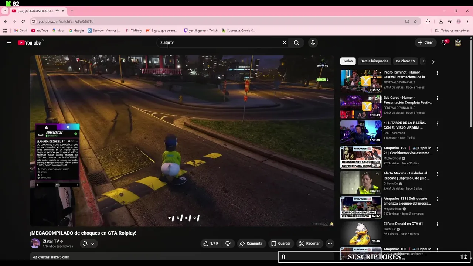Open options for Delincuente amenaza video
The width and height of the screenshot is (473, 266).
click(x=437, y=199)
